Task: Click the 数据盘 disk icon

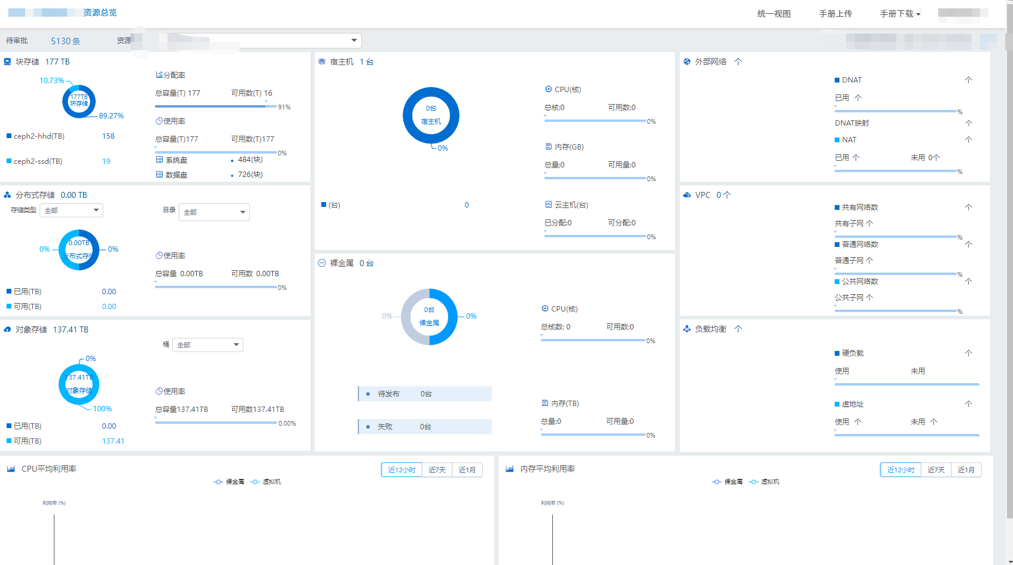Action: click(x=159, y=175)
